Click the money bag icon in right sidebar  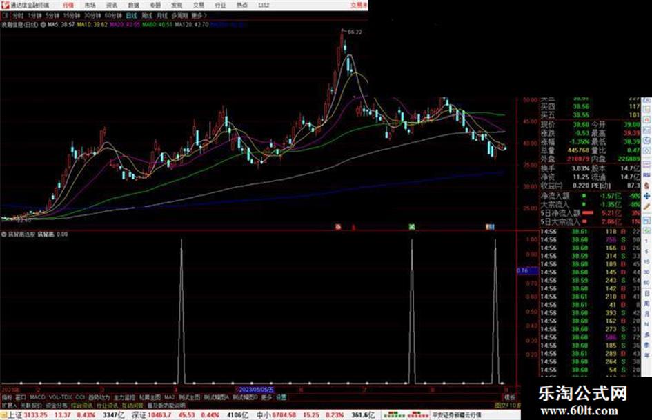coord(647,186)
